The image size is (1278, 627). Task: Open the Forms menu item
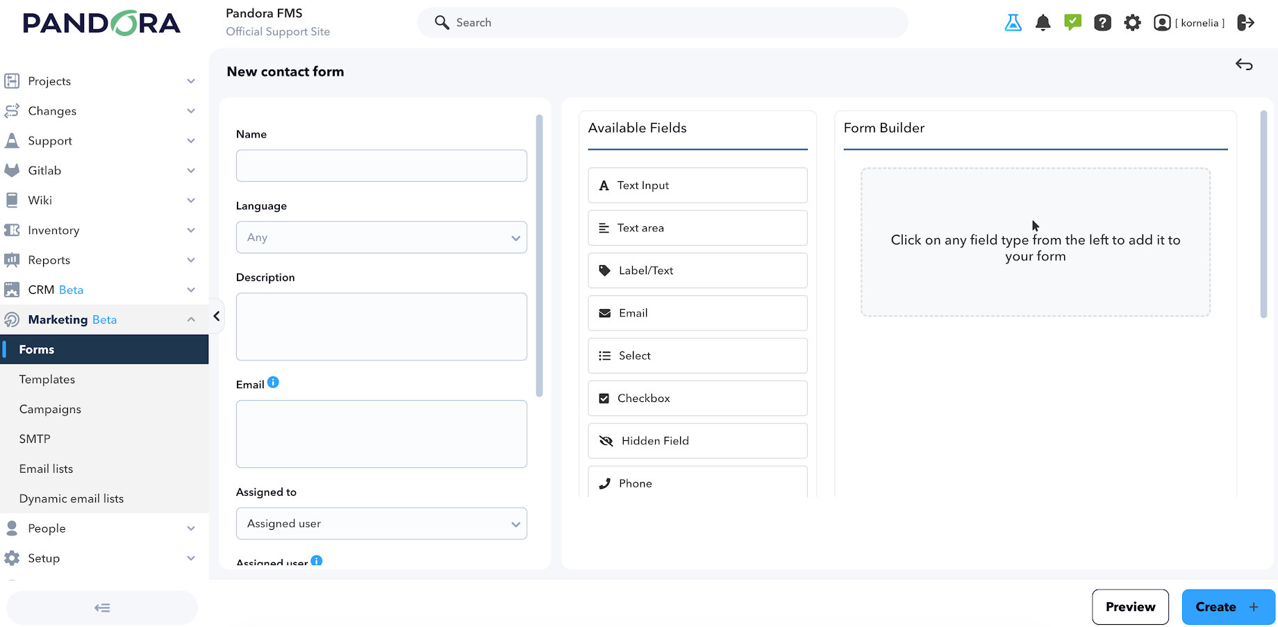(x=104, y=349)
